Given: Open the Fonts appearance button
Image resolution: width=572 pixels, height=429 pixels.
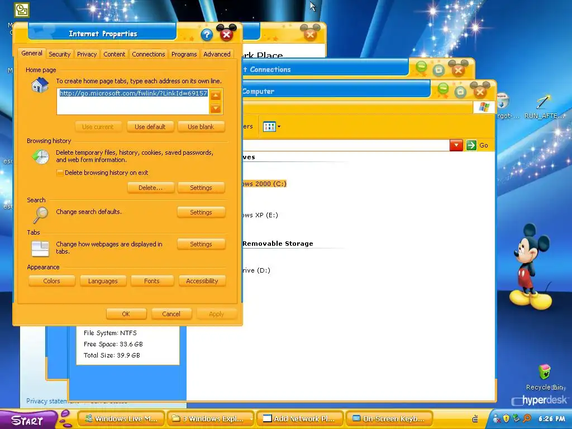Looking at the screenshot, I should (152, 281).
